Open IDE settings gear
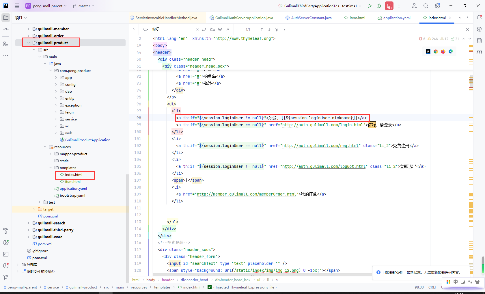 437,6
